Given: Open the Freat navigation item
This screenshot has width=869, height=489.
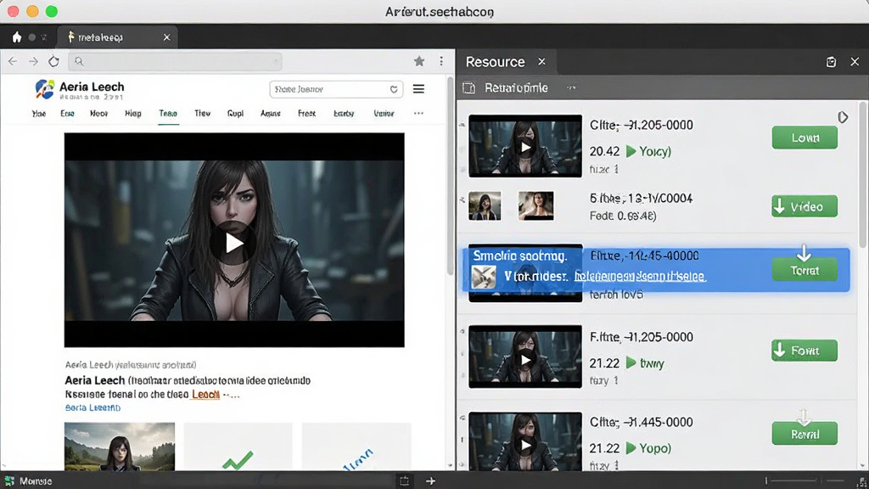Looking at the screenshot, I should (306, 114).
